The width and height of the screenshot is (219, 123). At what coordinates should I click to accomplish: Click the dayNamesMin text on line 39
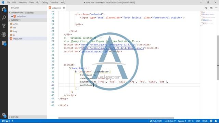point(88,82)
